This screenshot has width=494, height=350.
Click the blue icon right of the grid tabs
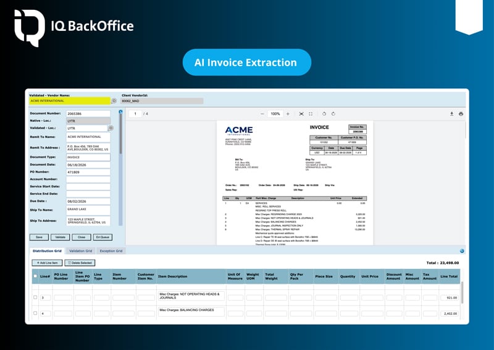pos(462,251)
